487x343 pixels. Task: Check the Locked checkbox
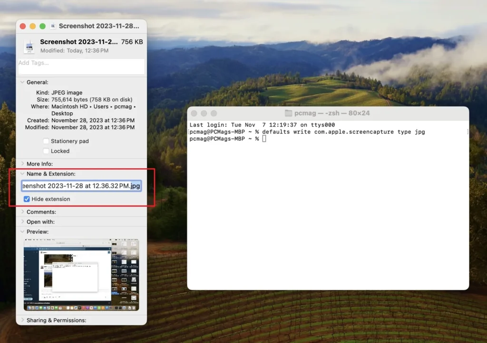46,151
